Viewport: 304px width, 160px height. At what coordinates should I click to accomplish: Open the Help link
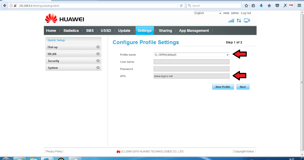pos(226,13)
